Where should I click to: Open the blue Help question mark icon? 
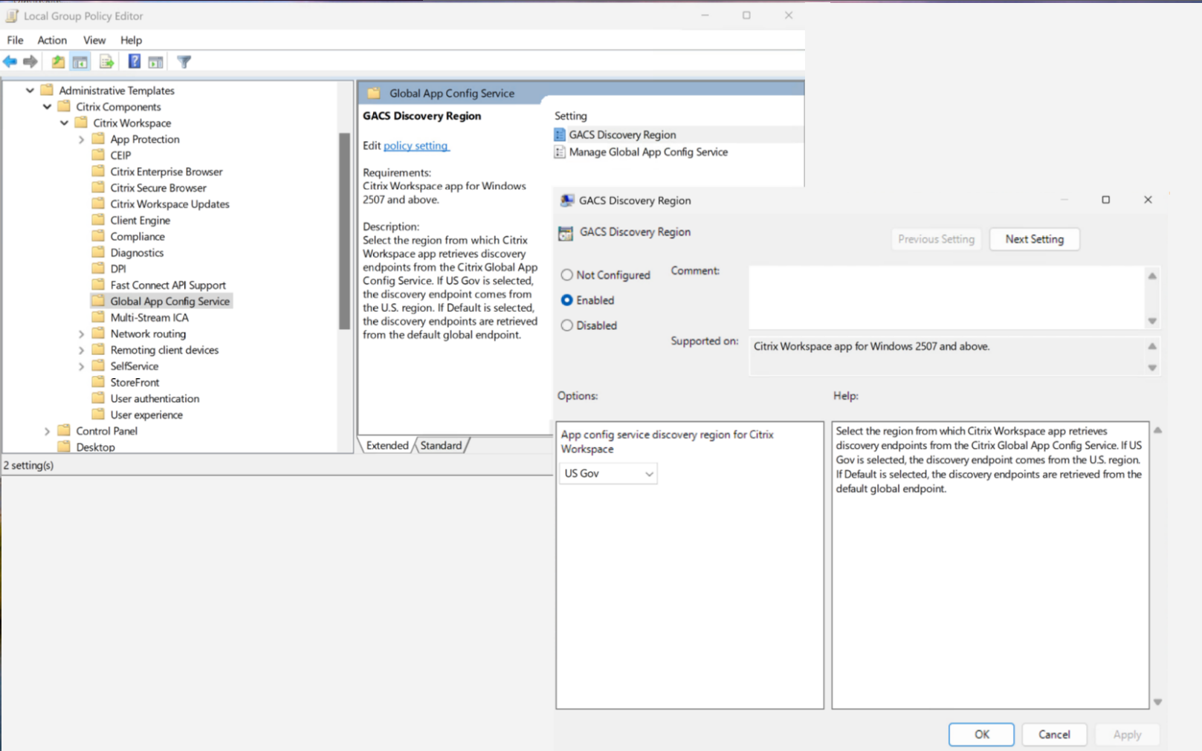(134, 62)
